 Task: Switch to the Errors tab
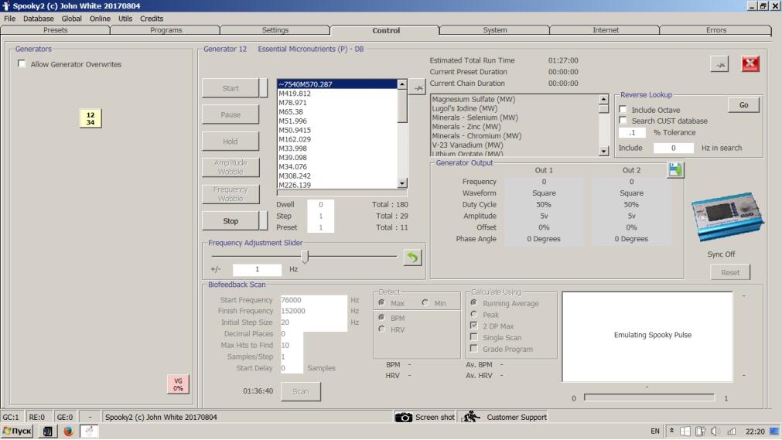716,30
